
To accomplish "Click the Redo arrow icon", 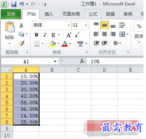I will click(33, 4).
